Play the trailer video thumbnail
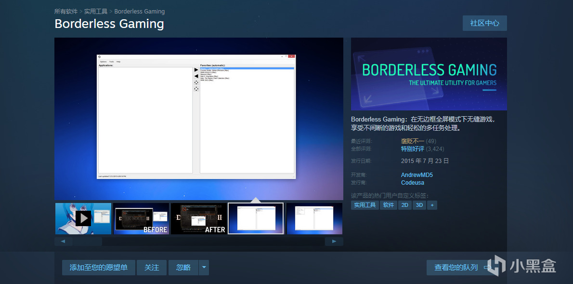 (x=83, y=218)
